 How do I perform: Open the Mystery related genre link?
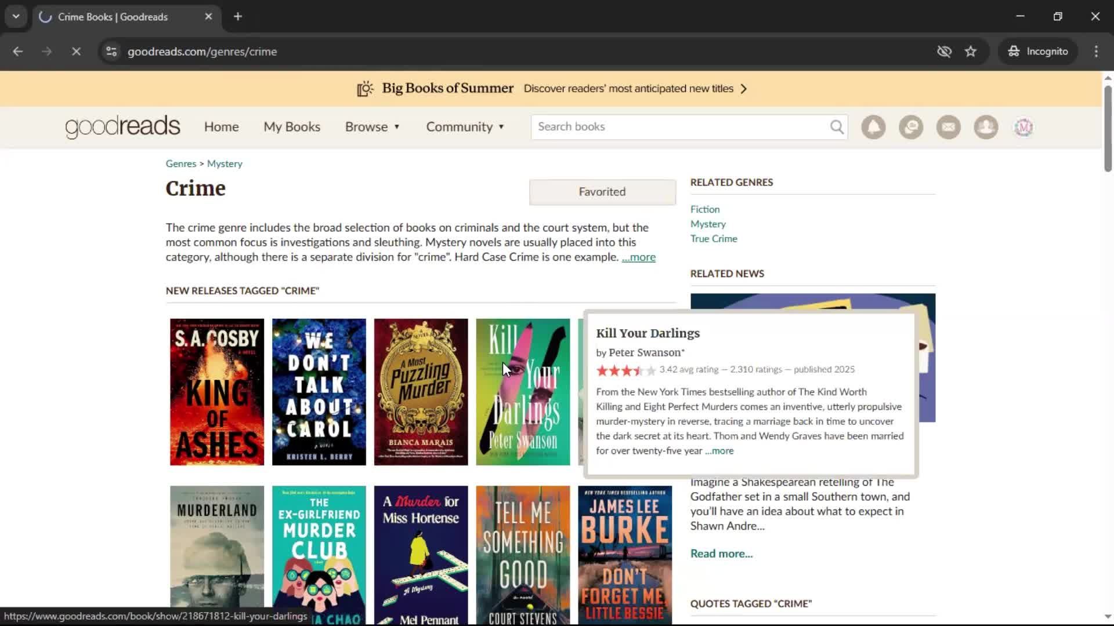[708, 224]
